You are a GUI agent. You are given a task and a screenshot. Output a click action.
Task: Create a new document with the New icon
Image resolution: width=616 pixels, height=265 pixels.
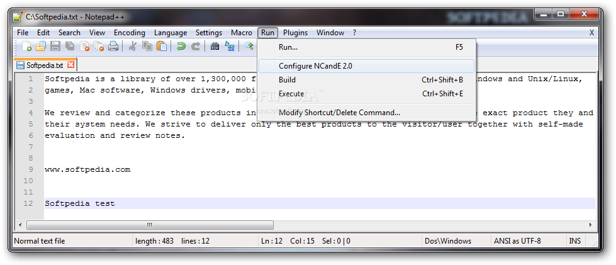pos(26,47)
